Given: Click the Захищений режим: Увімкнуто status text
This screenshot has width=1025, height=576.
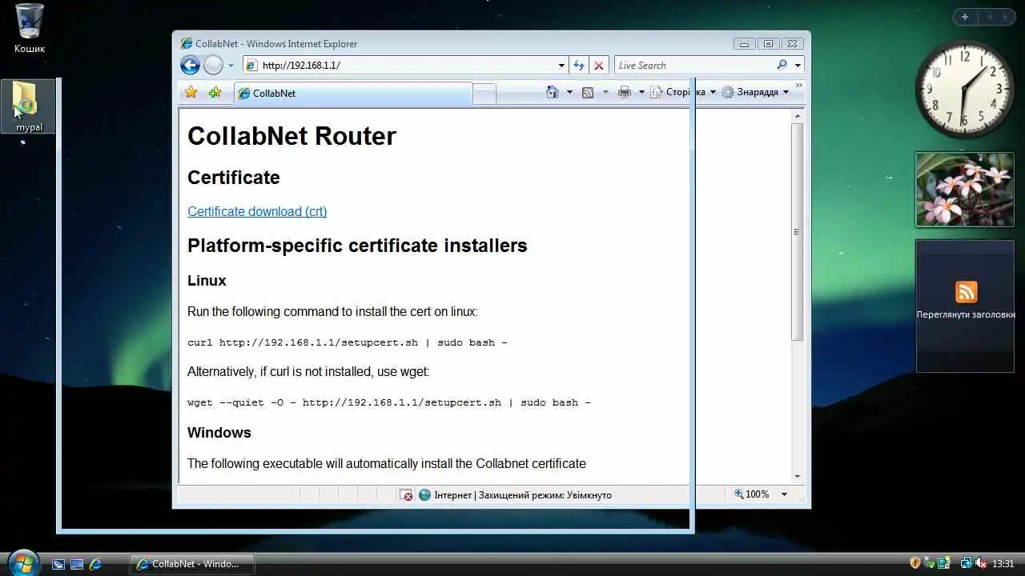Looking at the screenshot, I should (x=545, y=495).
